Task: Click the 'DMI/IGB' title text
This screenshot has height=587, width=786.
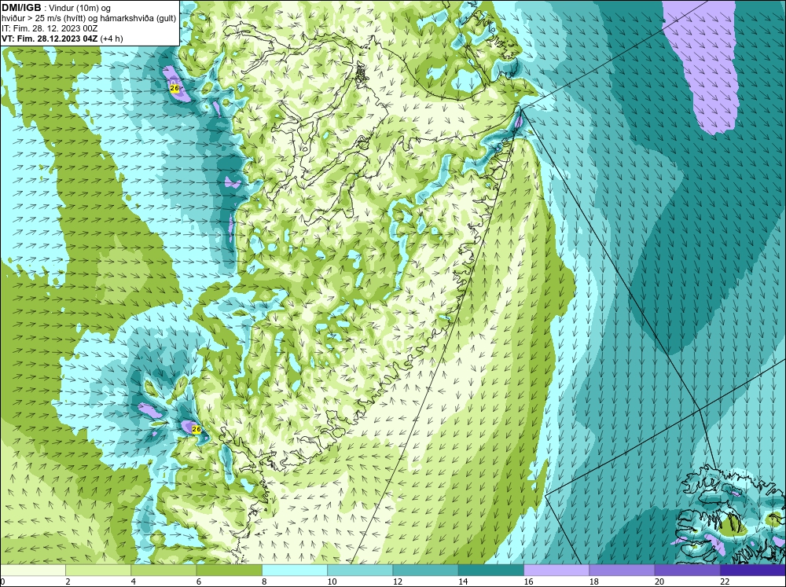Action: click(x=21, y=8)
